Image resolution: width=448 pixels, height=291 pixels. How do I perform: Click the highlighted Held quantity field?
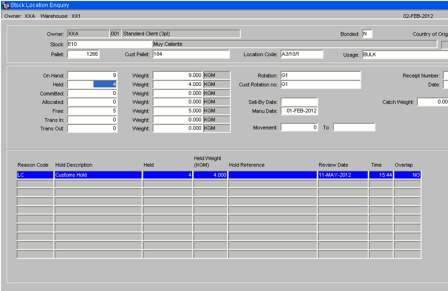pyautogui.click(x=92, y=85)
